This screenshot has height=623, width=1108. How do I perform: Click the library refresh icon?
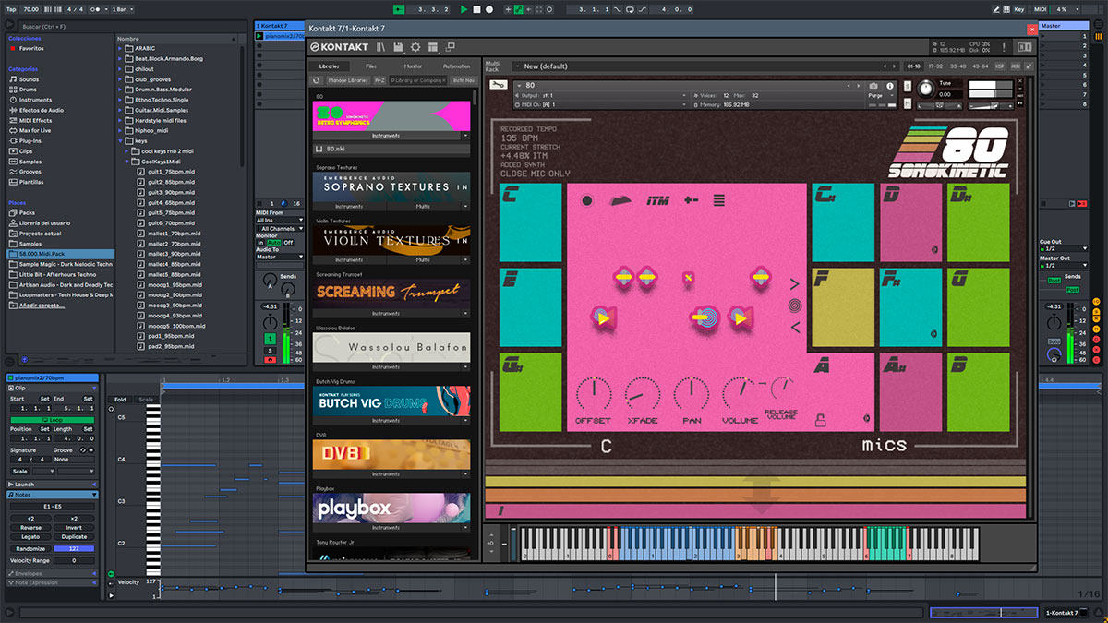(317, 80)
